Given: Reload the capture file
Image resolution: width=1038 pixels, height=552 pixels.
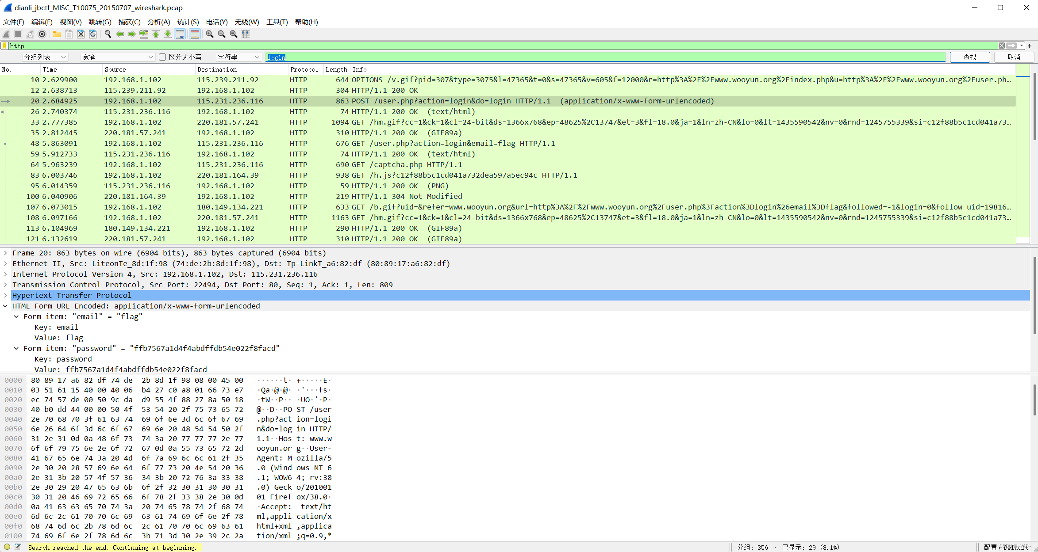Looking at the screenshot, I should (x=93, y=34).
